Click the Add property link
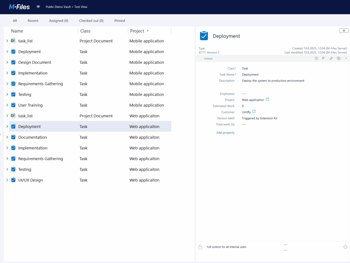This screenshot has width=350, height=263. [x=225, y=133]
